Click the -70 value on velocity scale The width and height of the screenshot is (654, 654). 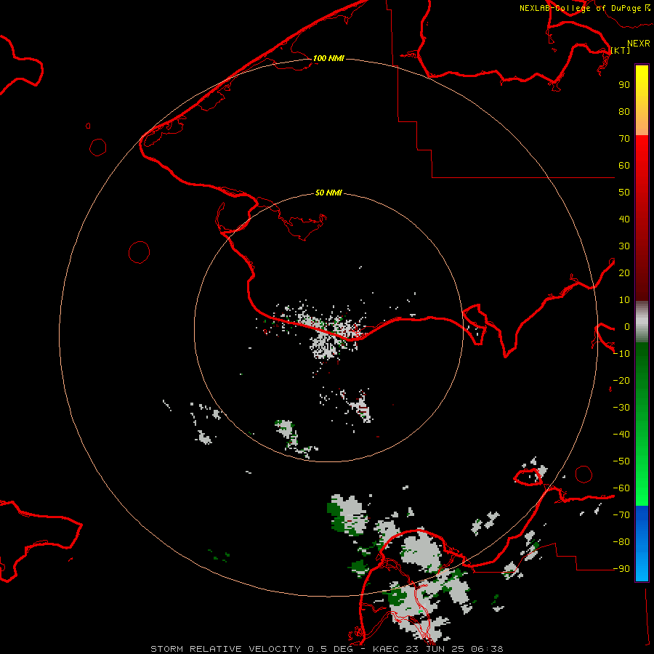621,515
